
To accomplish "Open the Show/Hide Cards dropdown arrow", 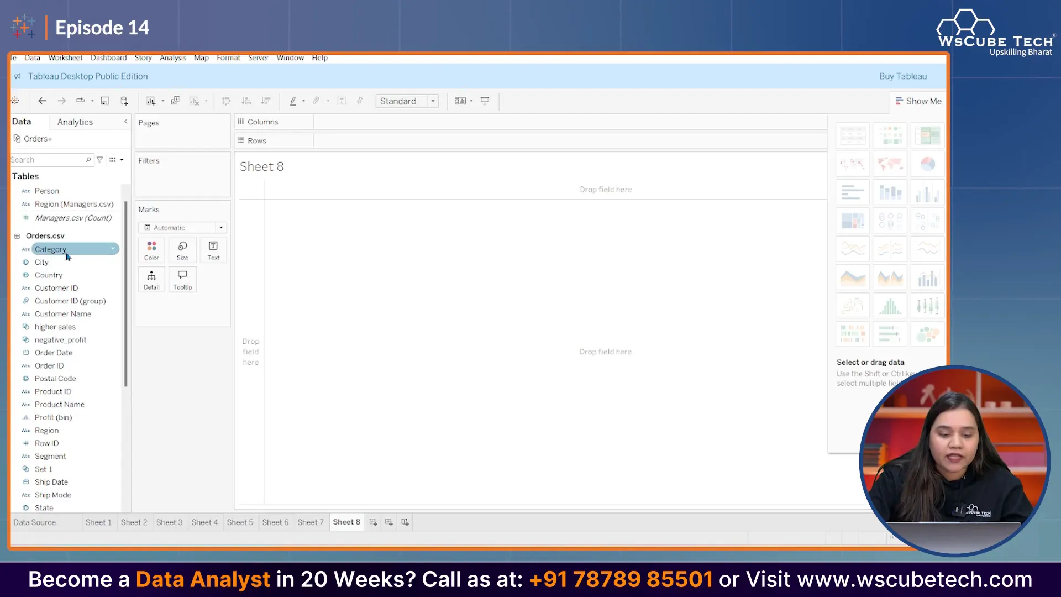I will (x=471, y=101).
